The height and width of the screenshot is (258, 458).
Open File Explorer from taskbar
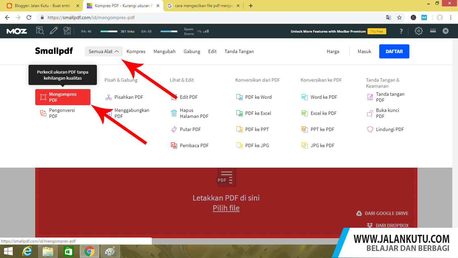click(x=48, y=251)
